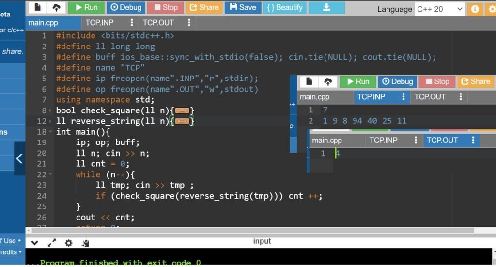Click the Stop button in the main toolbar

pyautogui.click(x=166, y=7)
